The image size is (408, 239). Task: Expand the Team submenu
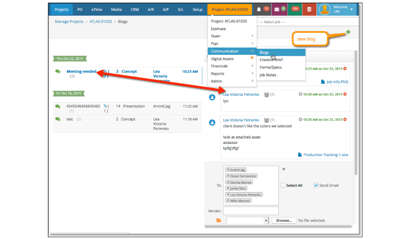coord(232,36)
